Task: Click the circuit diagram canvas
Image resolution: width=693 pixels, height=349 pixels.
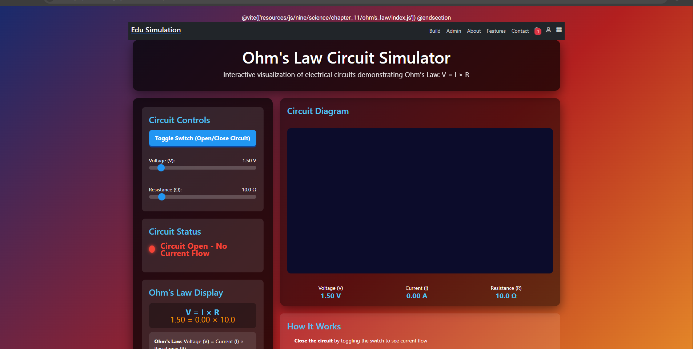Action: point(420,201)
